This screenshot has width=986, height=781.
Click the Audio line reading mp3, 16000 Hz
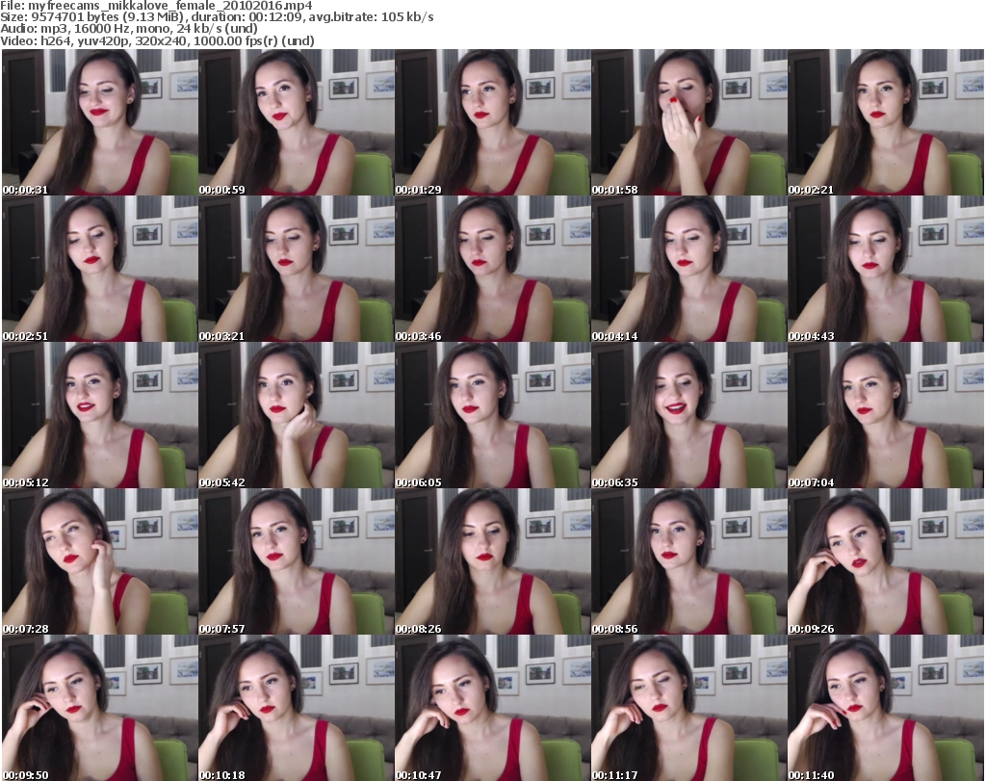tap(129, 29)
